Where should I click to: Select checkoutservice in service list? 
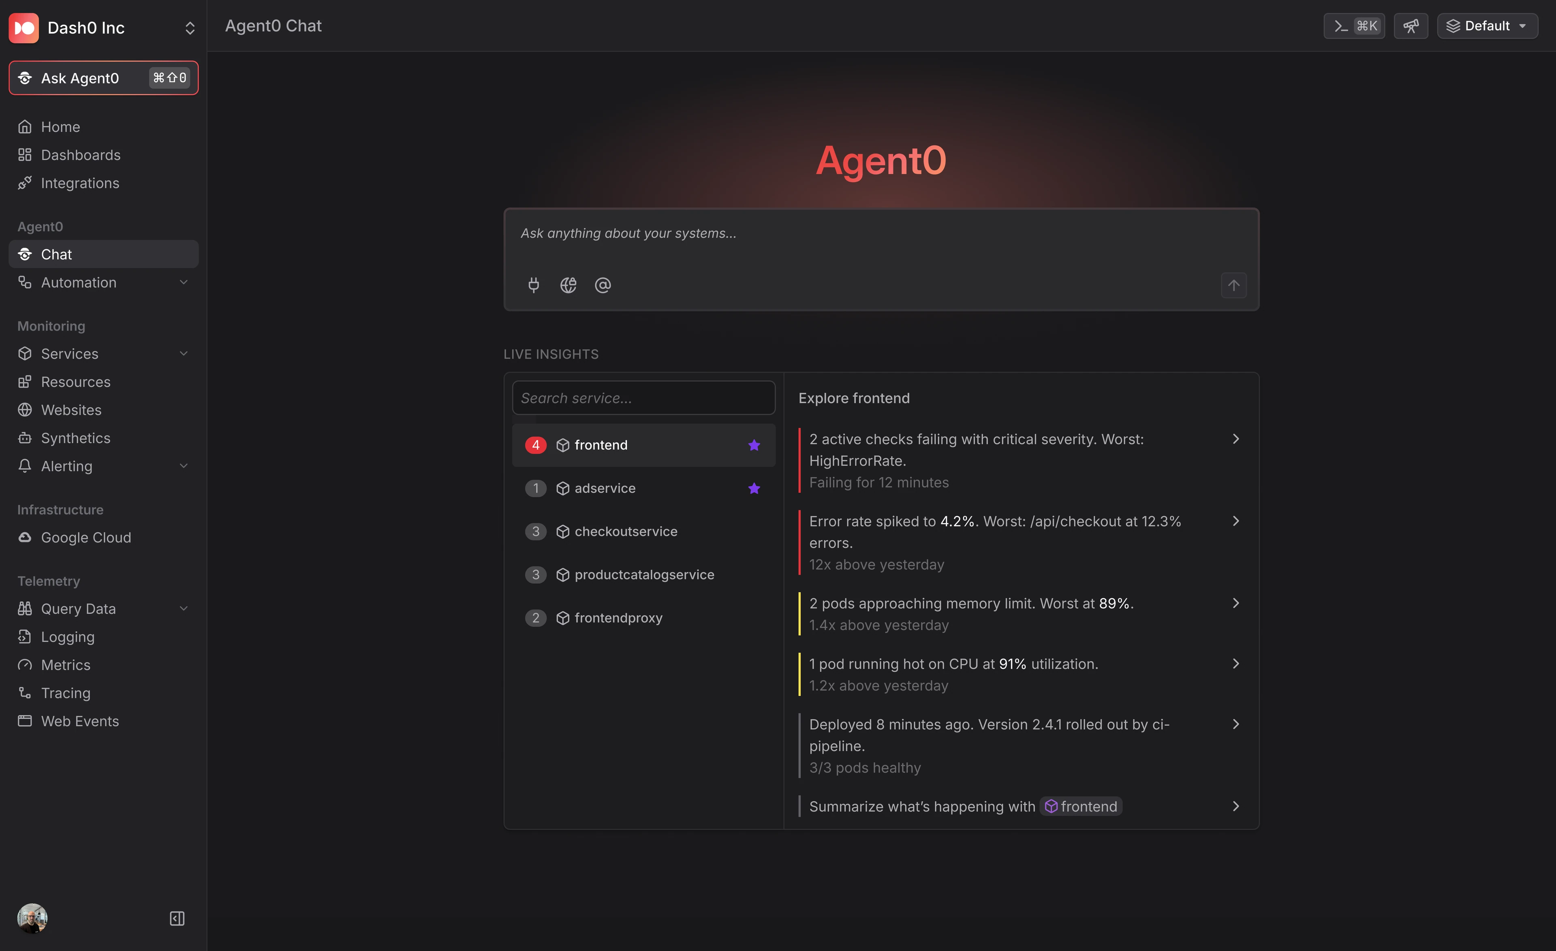[x=643, y=532]
